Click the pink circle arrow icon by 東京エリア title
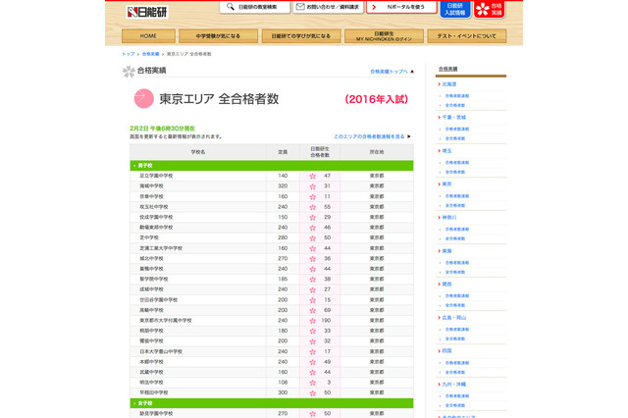 [x=144, y=98]
